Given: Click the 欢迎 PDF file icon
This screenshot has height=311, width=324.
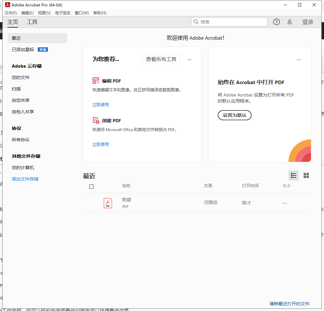Looking at the screenshot, I should coord(108,203).
